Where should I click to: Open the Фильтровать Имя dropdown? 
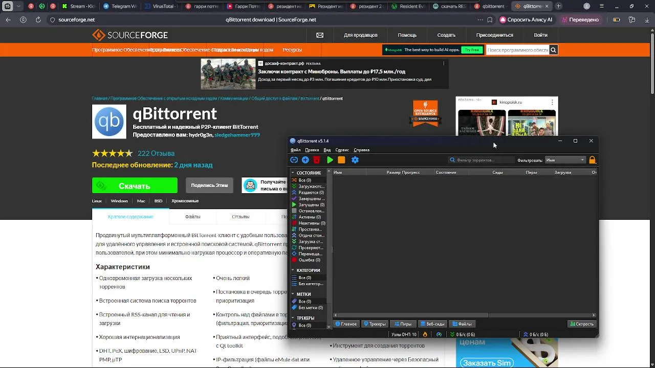pos(565,160)
